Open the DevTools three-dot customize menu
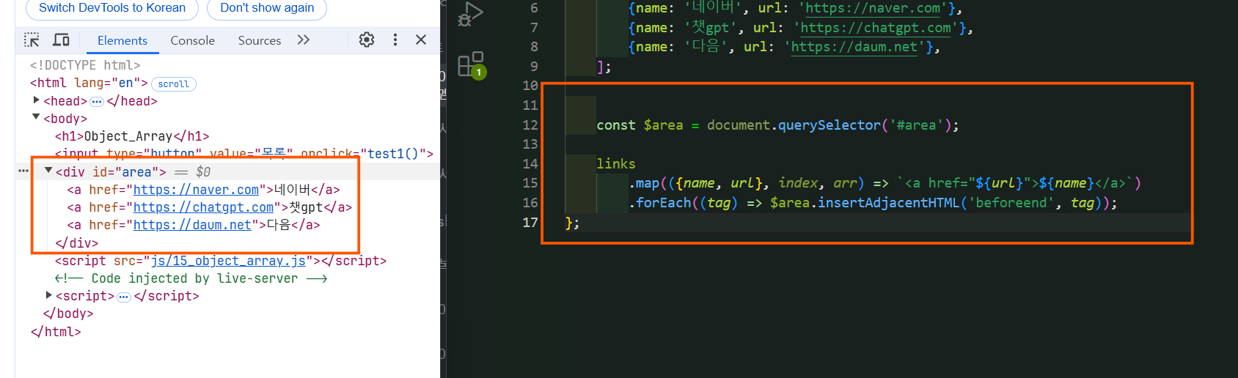Screen dimensions: 1238x378 coord(395,40)
